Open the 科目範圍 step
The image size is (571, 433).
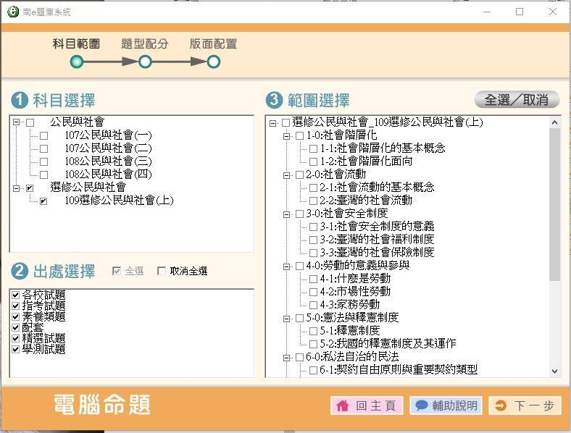tap(76, 44)
